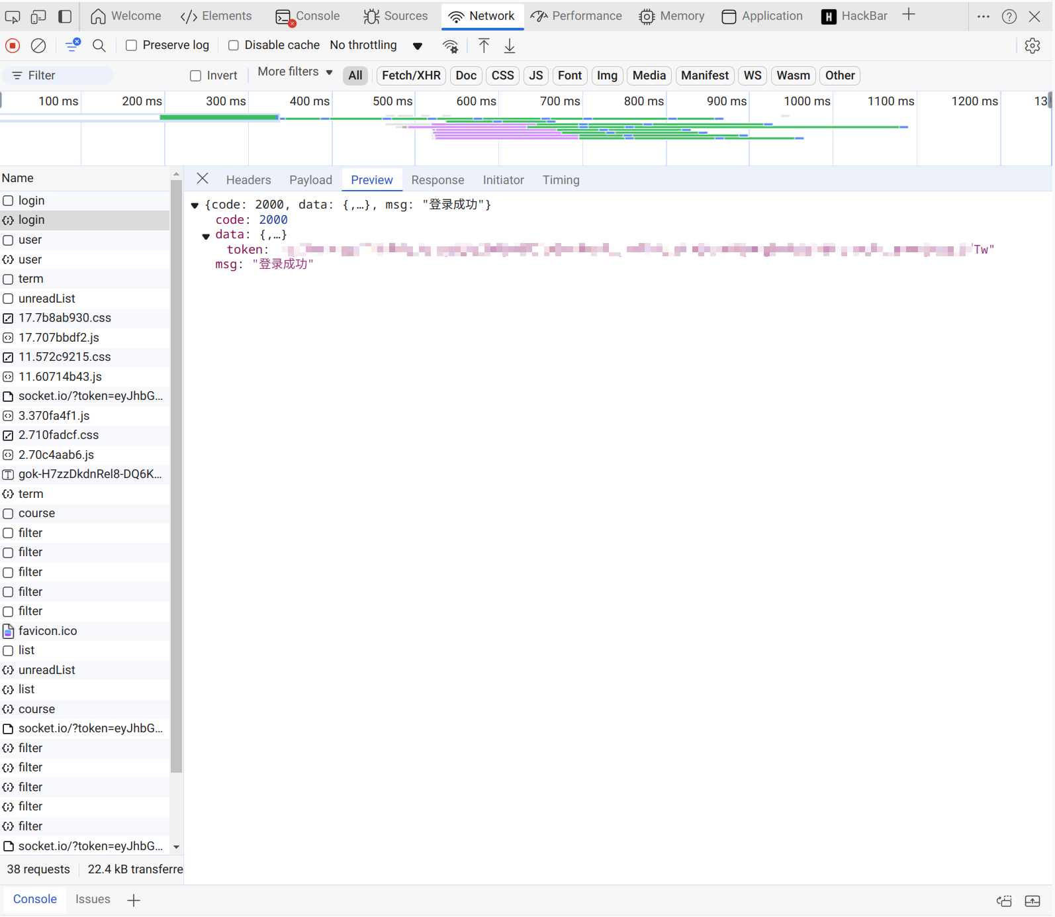Filter requests by Fetch/XHR
The width and height of the screenshot is (1055, 917).
click(411, 75)
